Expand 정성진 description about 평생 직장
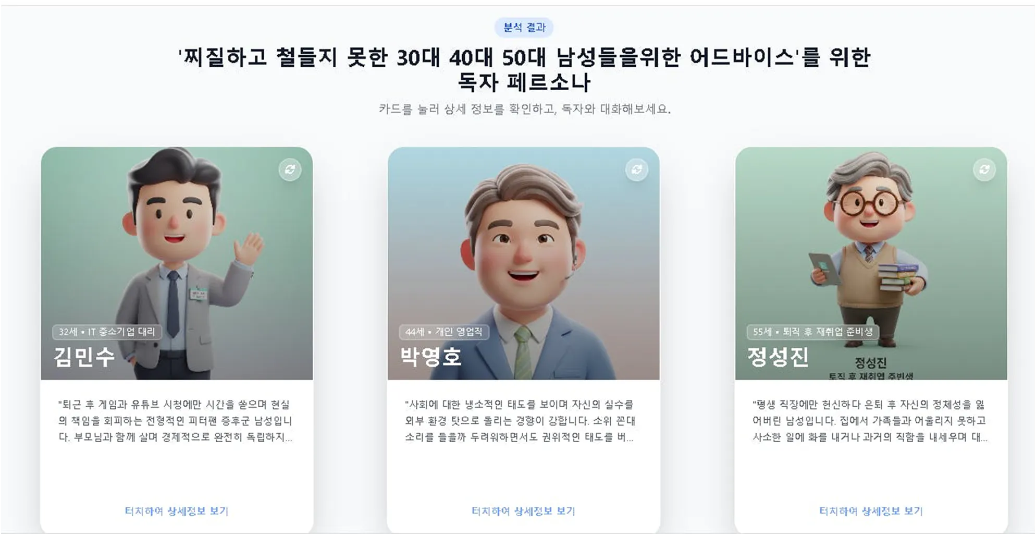1036x535 pixels. (870, 421)
